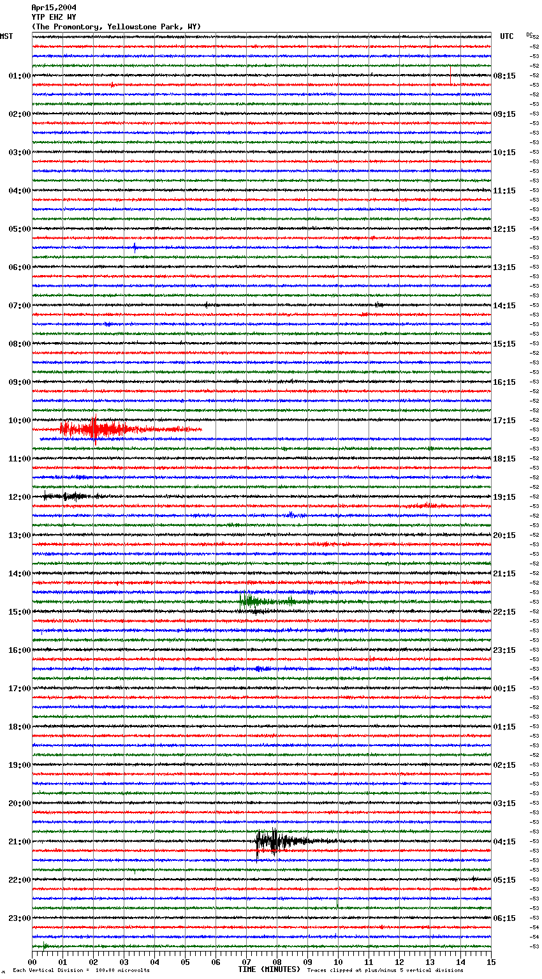Image resolution: width=542 pixels, height=979 pixels.
Task: Select the '23:00' MST time label
Action: coord(19,918)
